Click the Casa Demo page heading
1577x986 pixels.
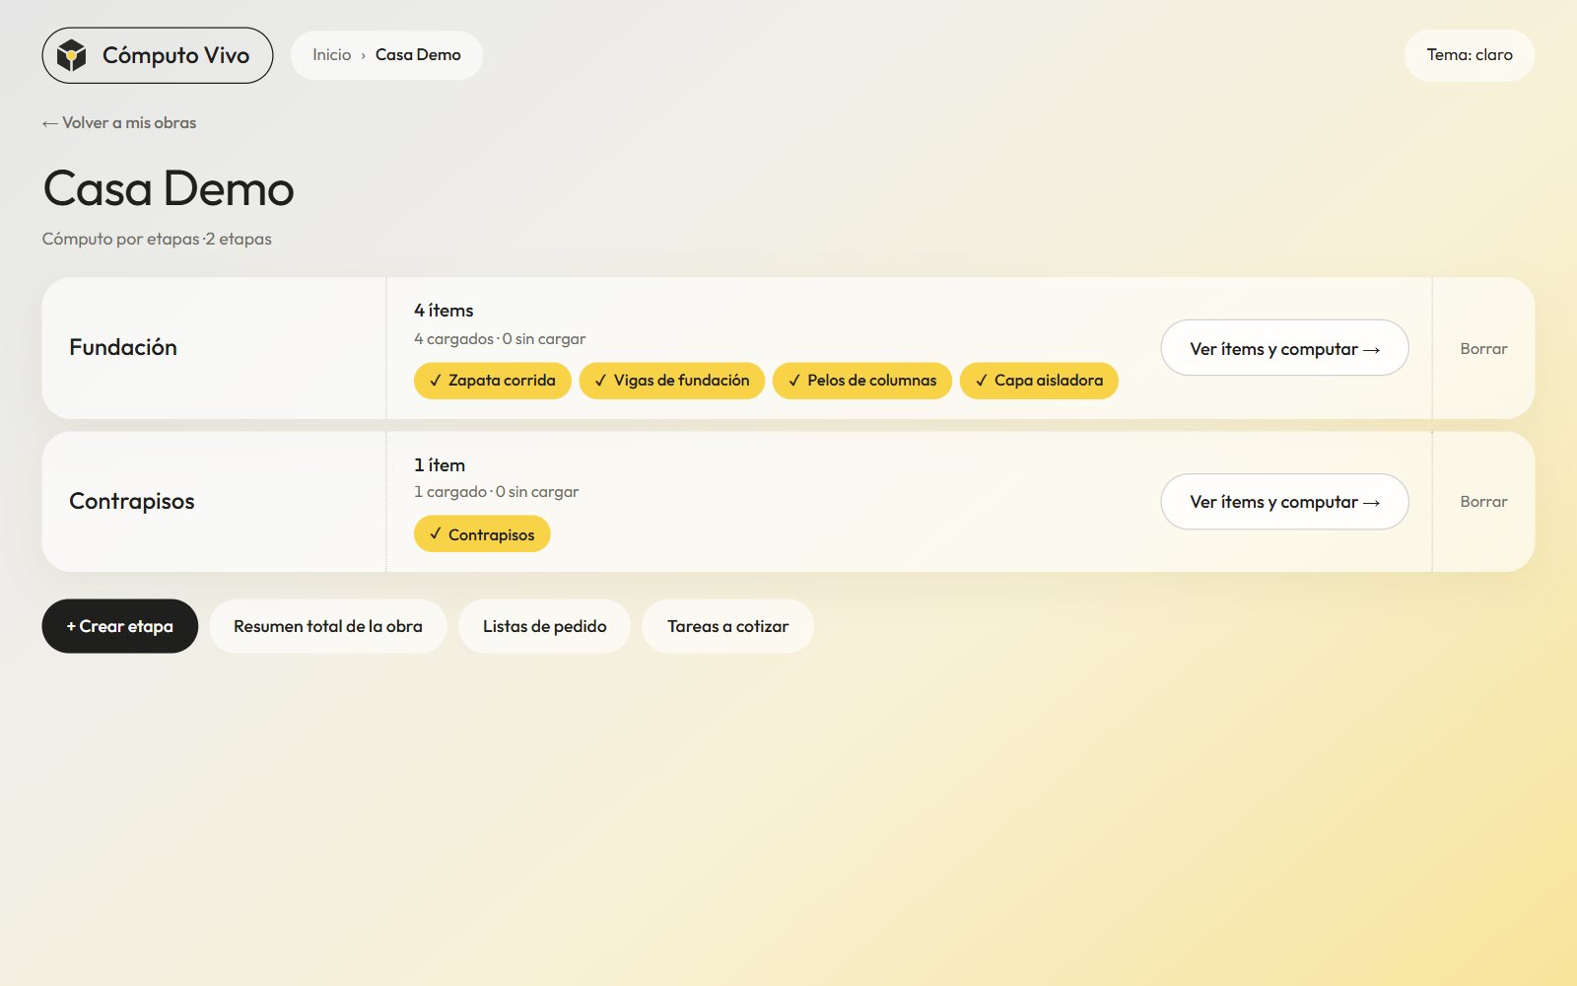click(x=169, y=188)
